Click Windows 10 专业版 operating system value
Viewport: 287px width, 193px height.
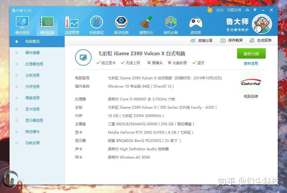pyautogui.click(x=141, y=86)
